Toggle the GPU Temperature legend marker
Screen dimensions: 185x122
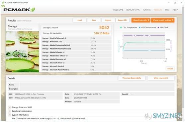click(x=139, y=27)
